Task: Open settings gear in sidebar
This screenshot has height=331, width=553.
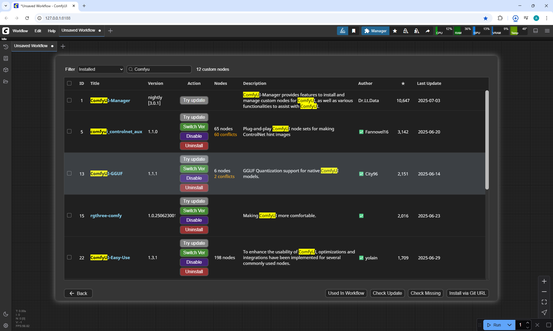Action: pyautogui.click(x=5, y=326)
